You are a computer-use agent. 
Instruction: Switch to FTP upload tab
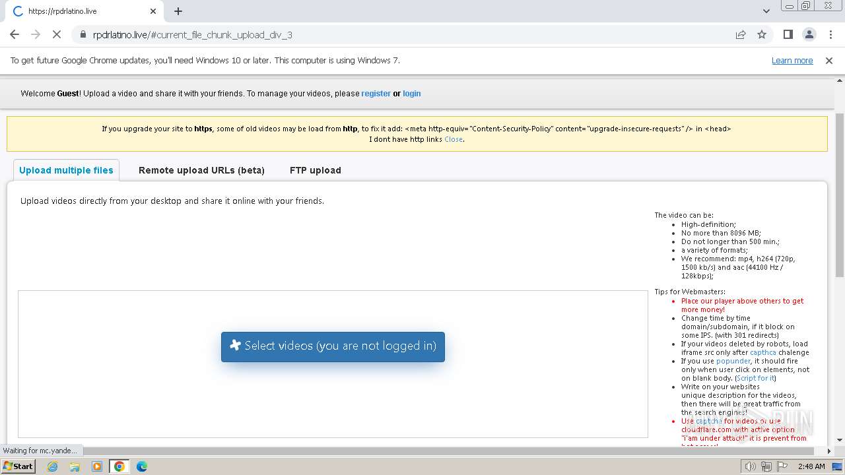click(x=316, y=170)
